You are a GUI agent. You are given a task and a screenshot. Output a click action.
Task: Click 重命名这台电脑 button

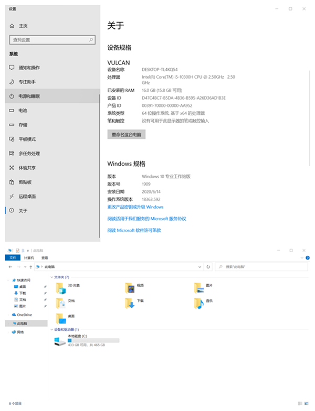[127, 134]
